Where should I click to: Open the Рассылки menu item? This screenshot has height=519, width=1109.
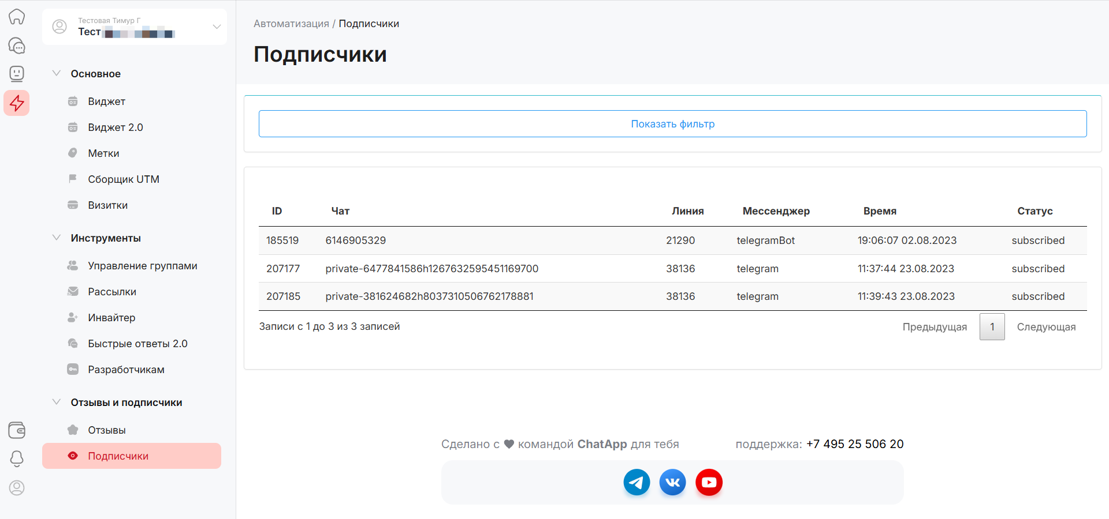pyautogui.click(x=112, y=292)
